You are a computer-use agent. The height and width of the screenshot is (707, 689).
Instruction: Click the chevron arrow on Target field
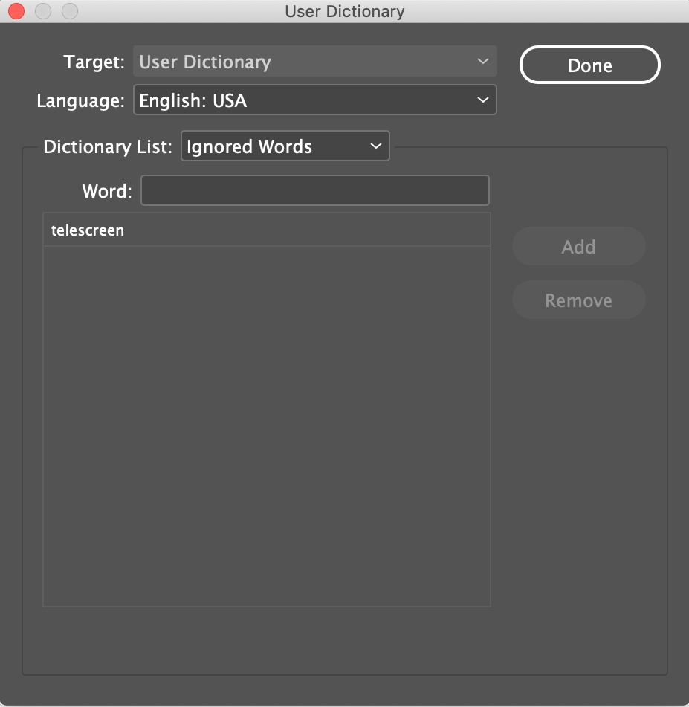pyautogui.click(x=483, y=62)
